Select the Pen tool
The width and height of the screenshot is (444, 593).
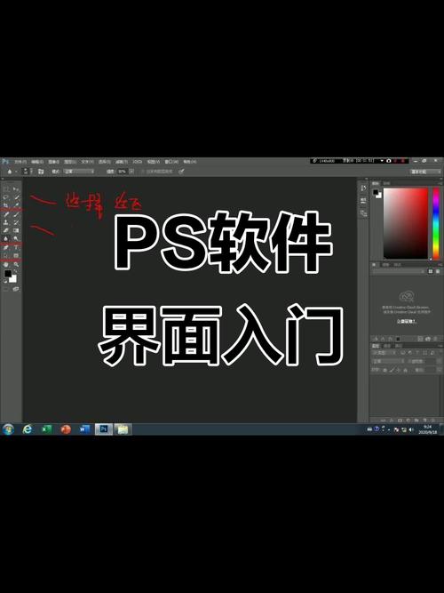(6, 248)
